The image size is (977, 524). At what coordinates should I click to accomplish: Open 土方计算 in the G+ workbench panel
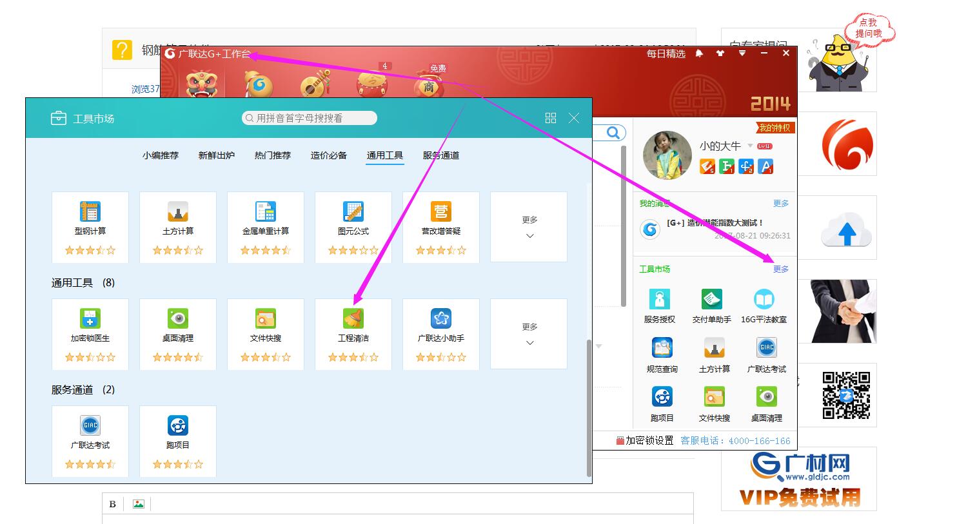[x=715, y=356]
